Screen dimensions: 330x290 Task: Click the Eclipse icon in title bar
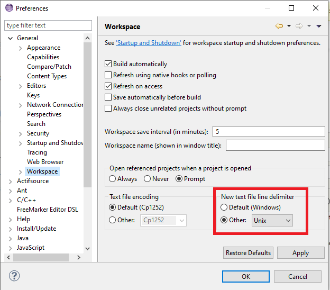coord(8,8)
